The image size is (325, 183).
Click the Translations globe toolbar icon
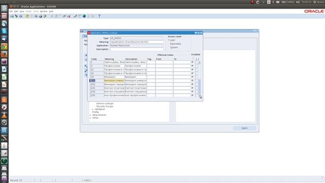point(84,16)
